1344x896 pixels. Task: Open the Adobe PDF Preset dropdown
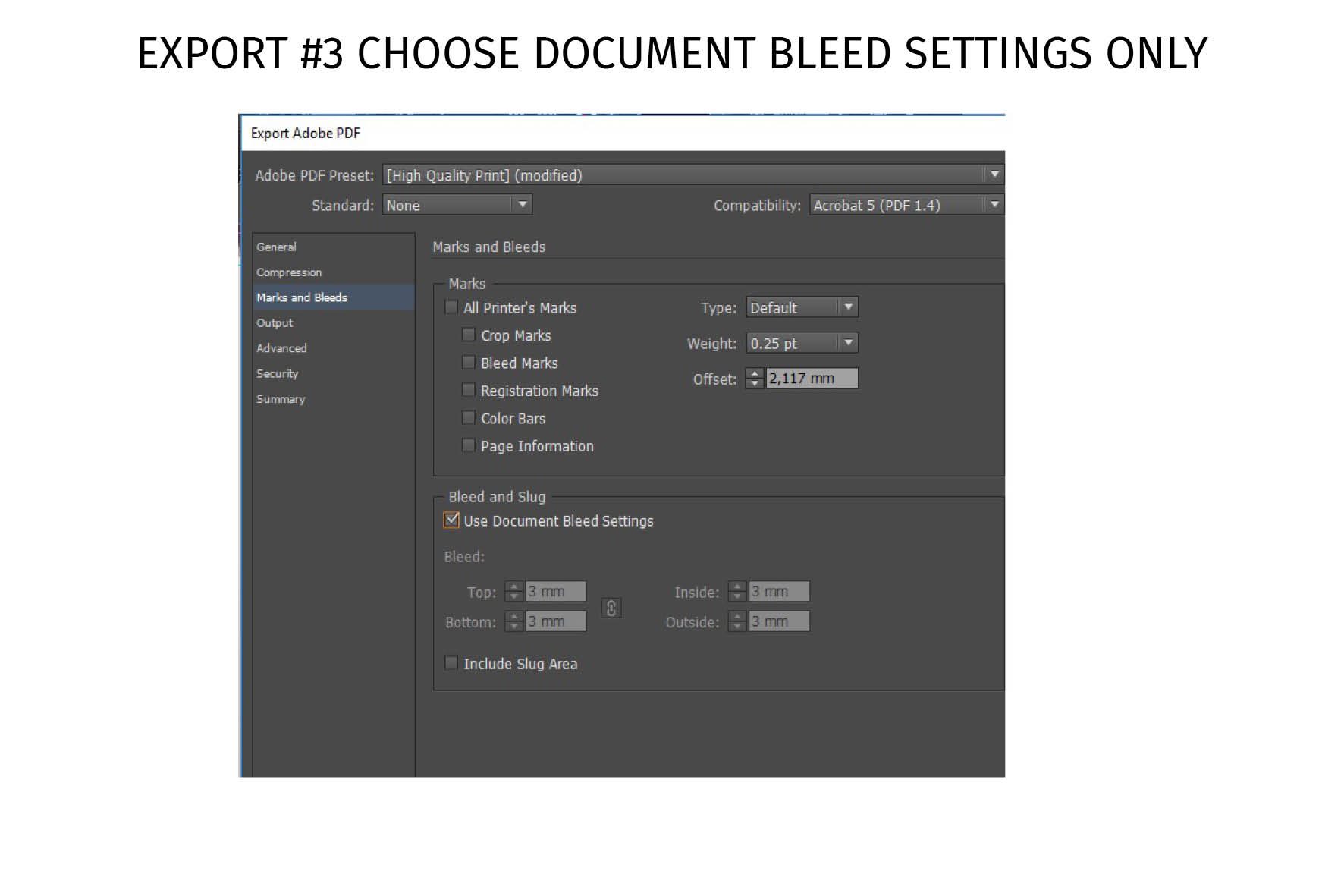click(693, 175)
